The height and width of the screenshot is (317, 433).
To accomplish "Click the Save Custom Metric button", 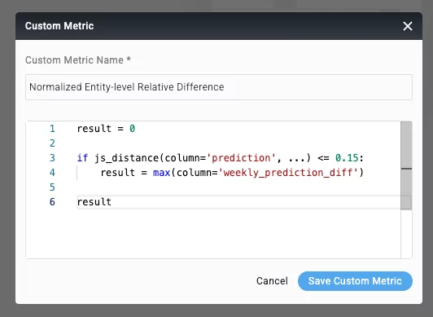I will [x=355, y=281].
